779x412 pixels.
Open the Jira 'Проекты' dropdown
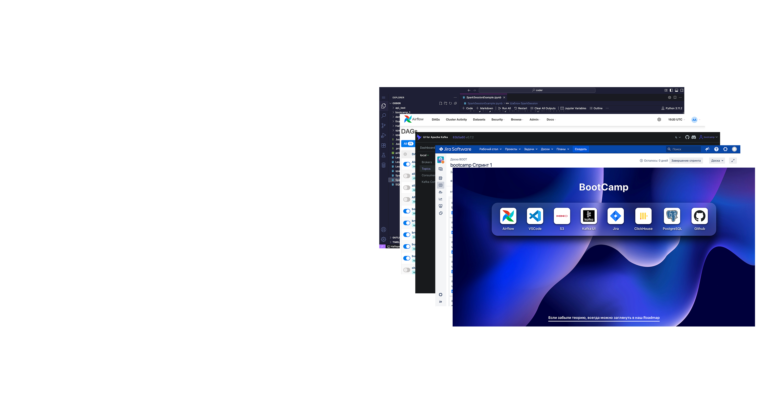pos(513,149)
